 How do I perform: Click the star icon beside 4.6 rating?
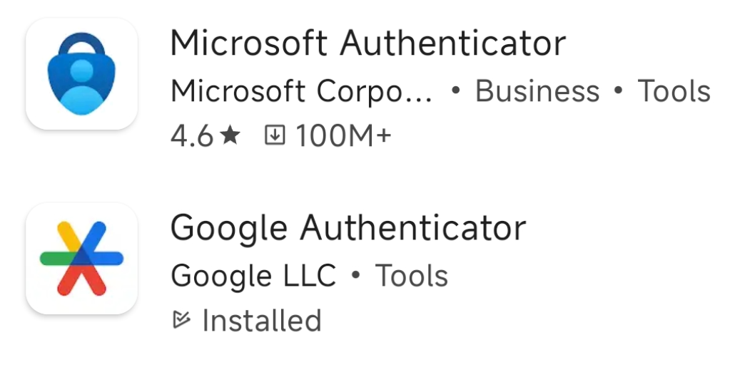(x=230, y=135)
